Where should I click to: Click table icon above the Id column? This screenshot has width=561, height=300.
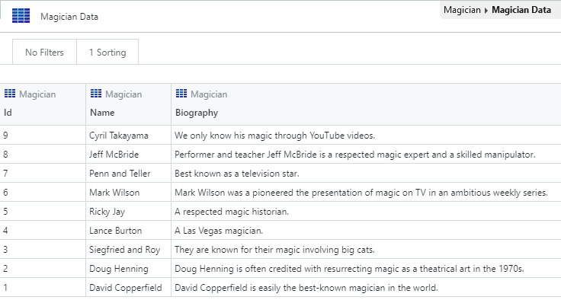[10, 94]
